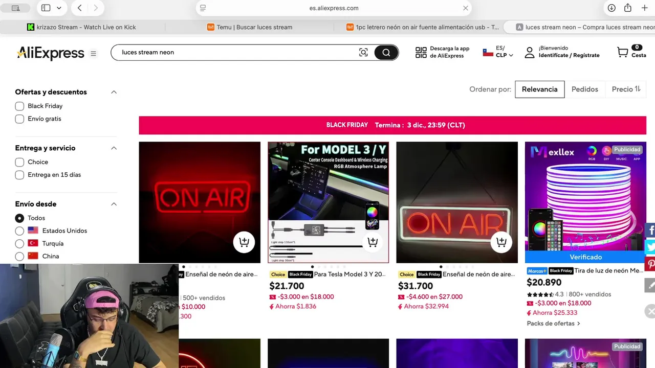Click the $20.890 price

544,282
